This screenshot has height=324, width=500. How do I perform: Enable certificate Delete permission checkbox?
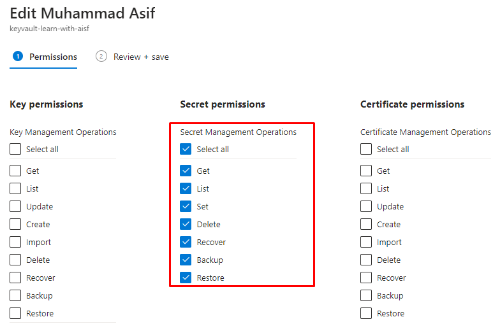[366, 260]
